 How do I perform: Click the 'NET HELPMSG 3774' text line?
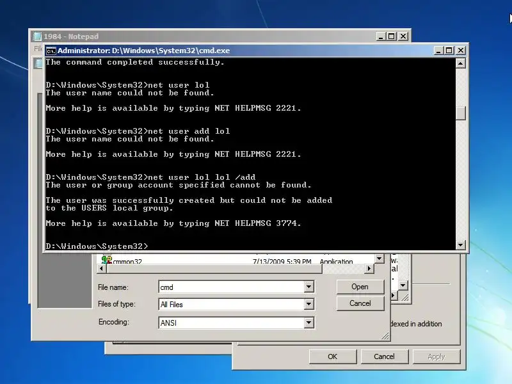point(173,223)
